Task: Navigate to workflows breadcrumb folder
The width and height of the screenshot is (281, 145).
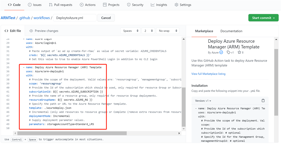Action: tap(42, 18)
